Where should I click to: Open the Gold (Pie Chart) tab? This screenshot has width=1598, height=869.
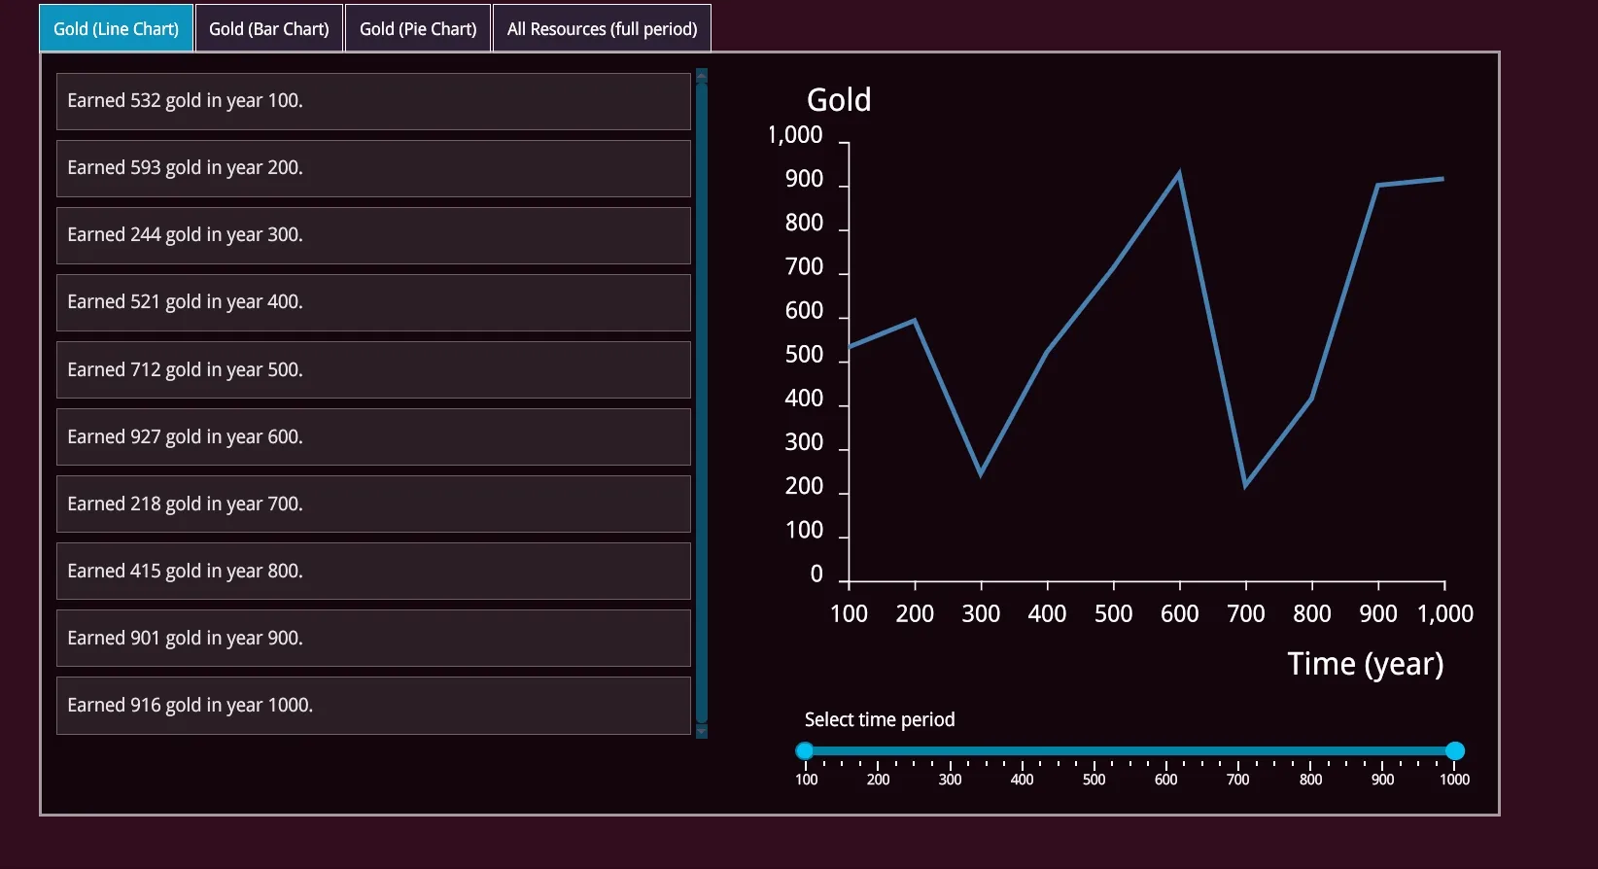click(418, 29)
